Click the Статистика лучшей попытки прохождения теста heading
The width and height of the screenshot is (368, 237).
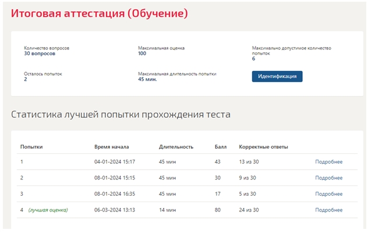pos(121,115)
